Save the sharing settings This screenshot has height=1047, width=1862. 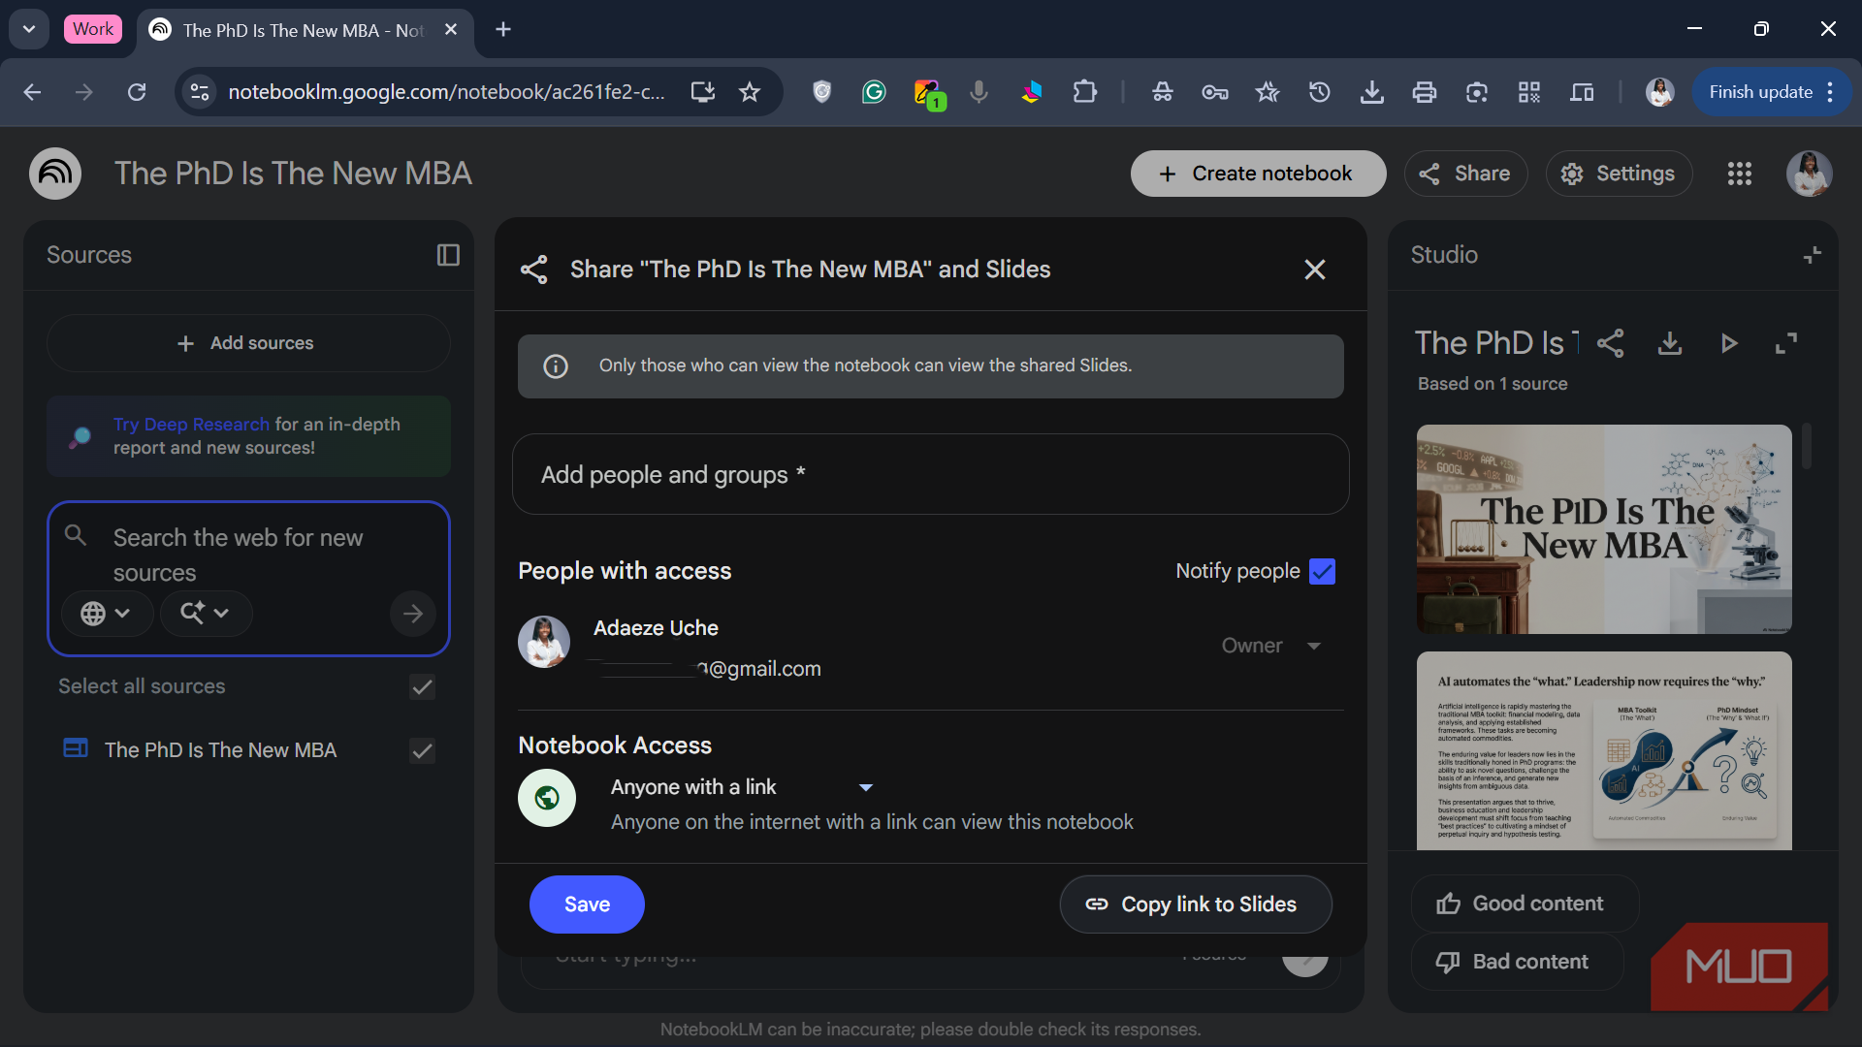click(x=587, y=904)
